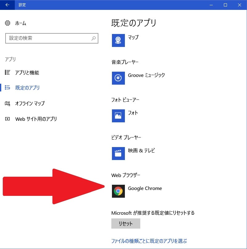The height and width of the screenshot is (249, 247).
Task: Go back using the title bar arrow
Action: pyautogui.click(x=7, y=5)
